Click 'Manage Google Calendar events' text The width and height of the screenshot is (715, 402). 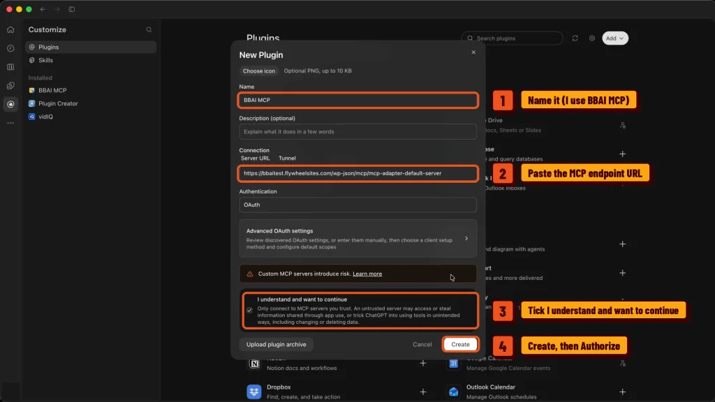pyautogui.click(x=508, y=368)
